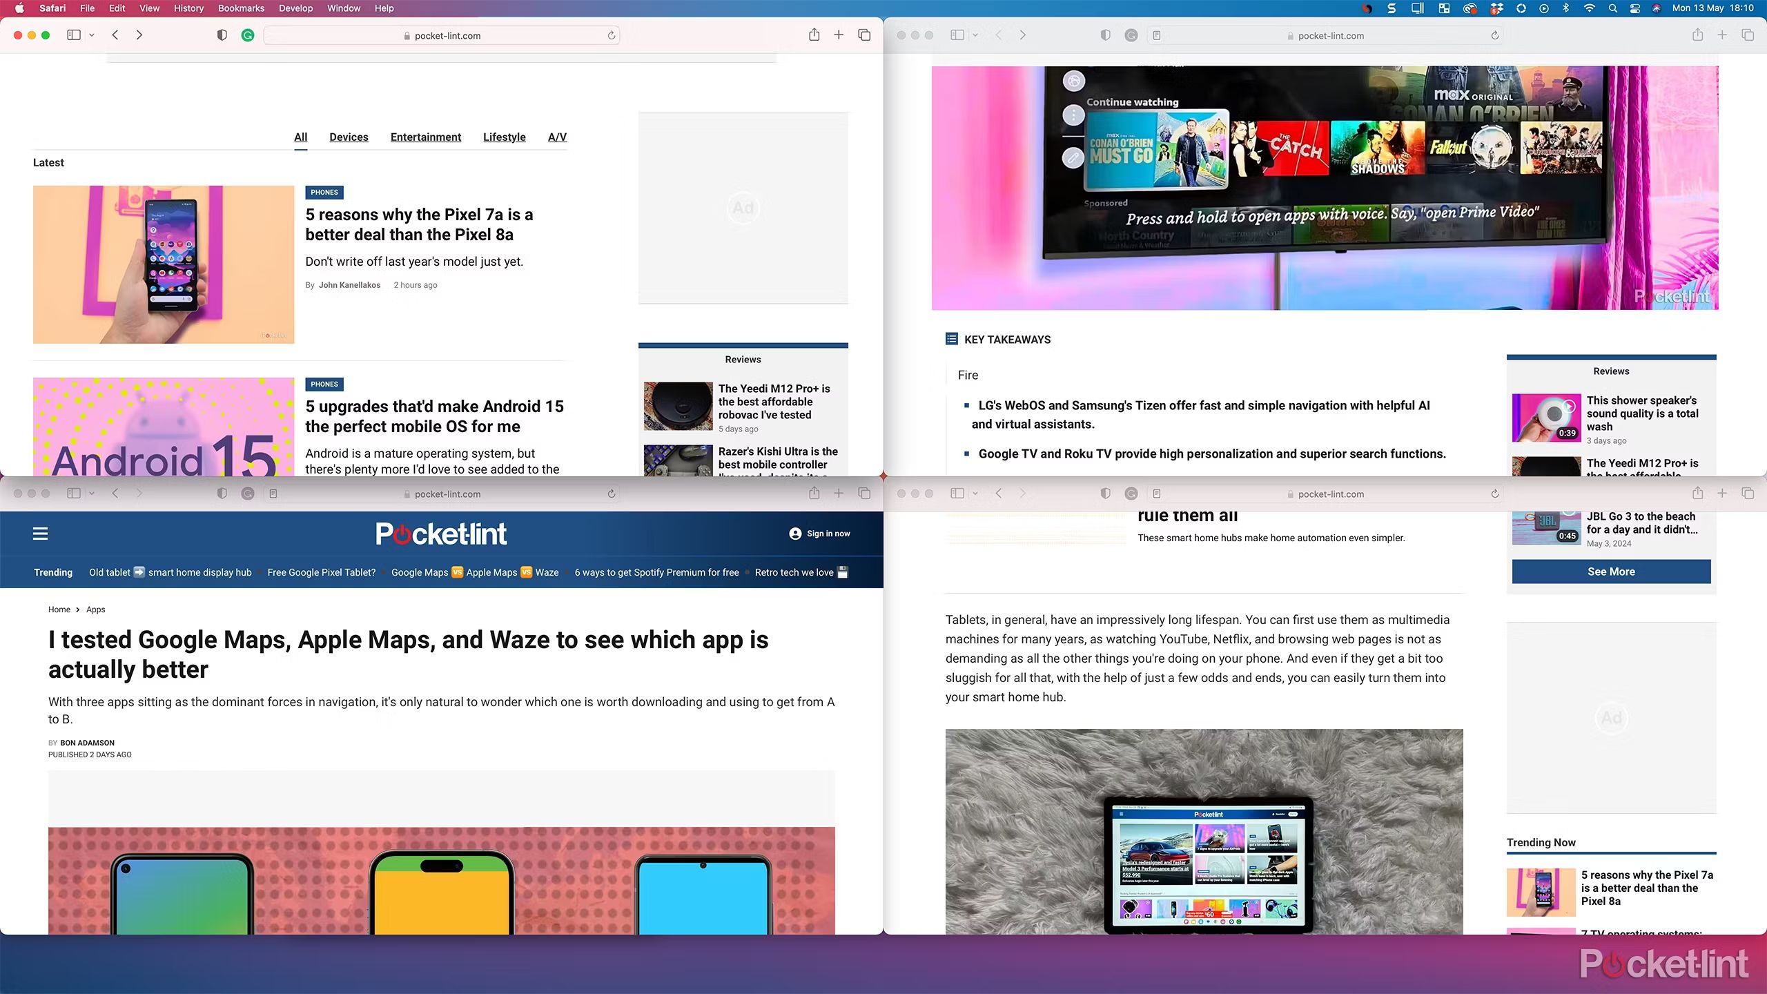
Task: Click Home breadcrumb link
Action: 59,610
